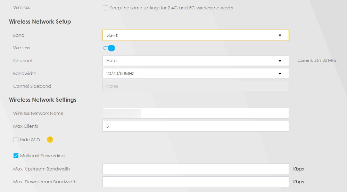Click the Kbps unit beside upstream bandwidth
Image resolution: width=347 pixels, height=192 pixels.
pos(298,169)
